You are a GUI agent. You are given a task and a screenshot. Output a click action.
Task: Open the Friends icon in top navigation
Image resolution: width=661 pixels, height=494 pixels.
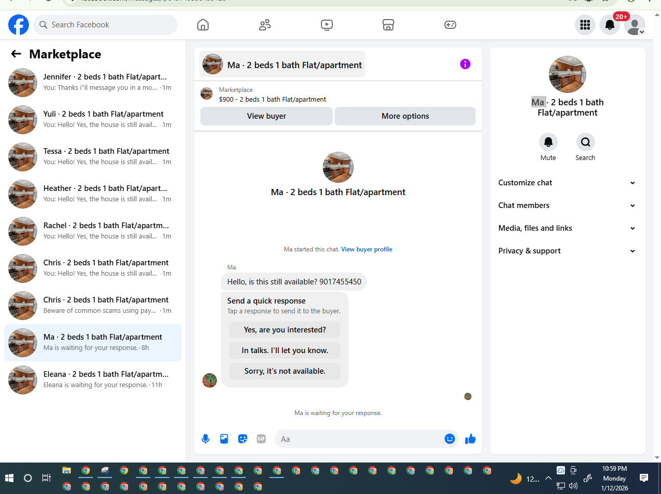tap(265, 25)
